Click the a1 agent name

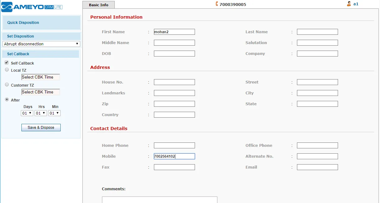point(356,4)
